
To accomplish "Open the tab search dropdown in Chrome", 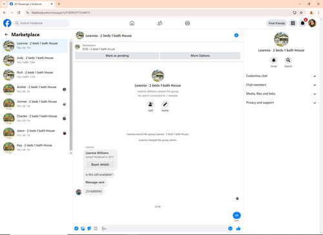I will click(4, 4).
